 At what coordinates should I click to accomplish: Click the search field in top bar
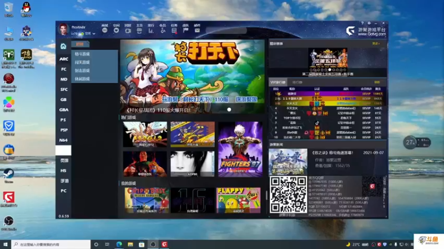click(x=226, y=30)
